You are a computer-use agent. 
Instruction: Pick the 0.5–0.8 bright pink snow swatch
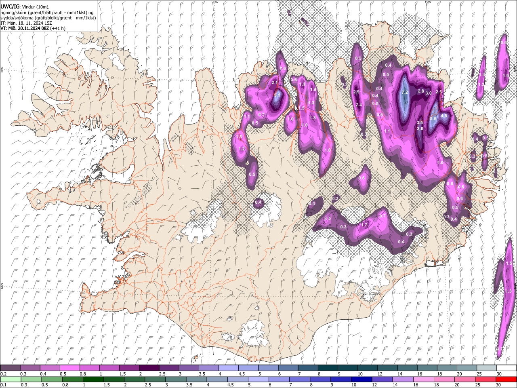[70, 368]
